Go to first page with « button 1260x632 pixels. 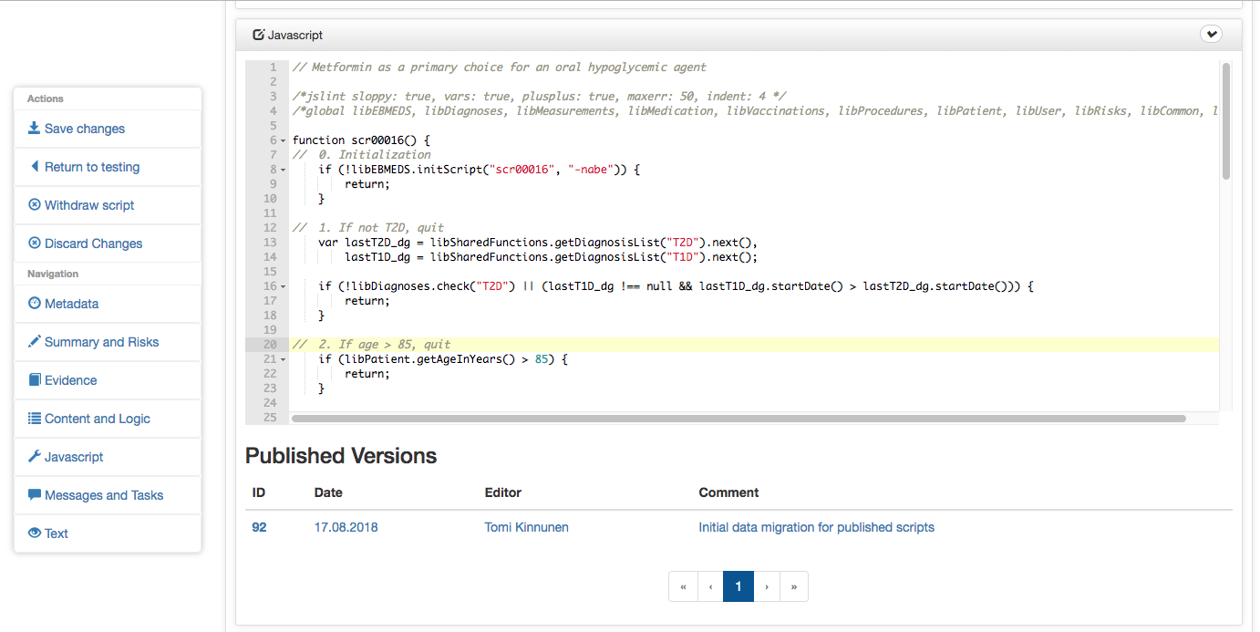(x=683, y=586)
